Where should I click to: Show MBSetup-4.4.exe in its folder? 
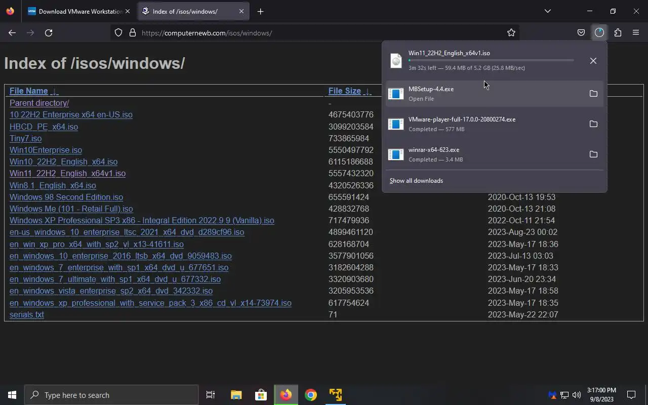(593, 94)
